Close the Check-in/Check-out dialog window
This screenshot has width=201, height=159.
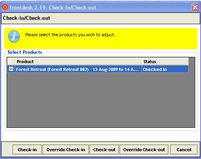pos(195,7)
